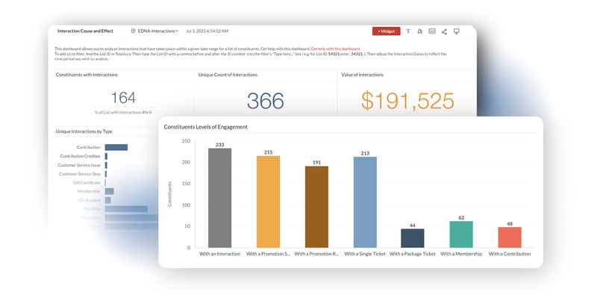Click the brown With a Promotion R... bar

tap(316, 207)
